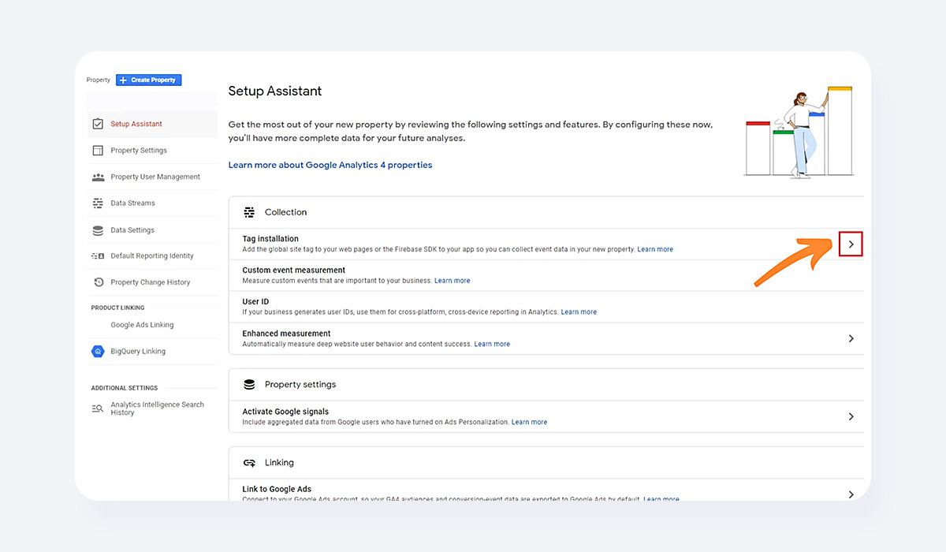946x552 pixels.
Task: Click the Property label beside Create Property
Action: (99, 80)
